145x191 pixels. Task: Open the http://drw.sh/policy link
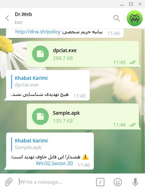tap(38, 32)
